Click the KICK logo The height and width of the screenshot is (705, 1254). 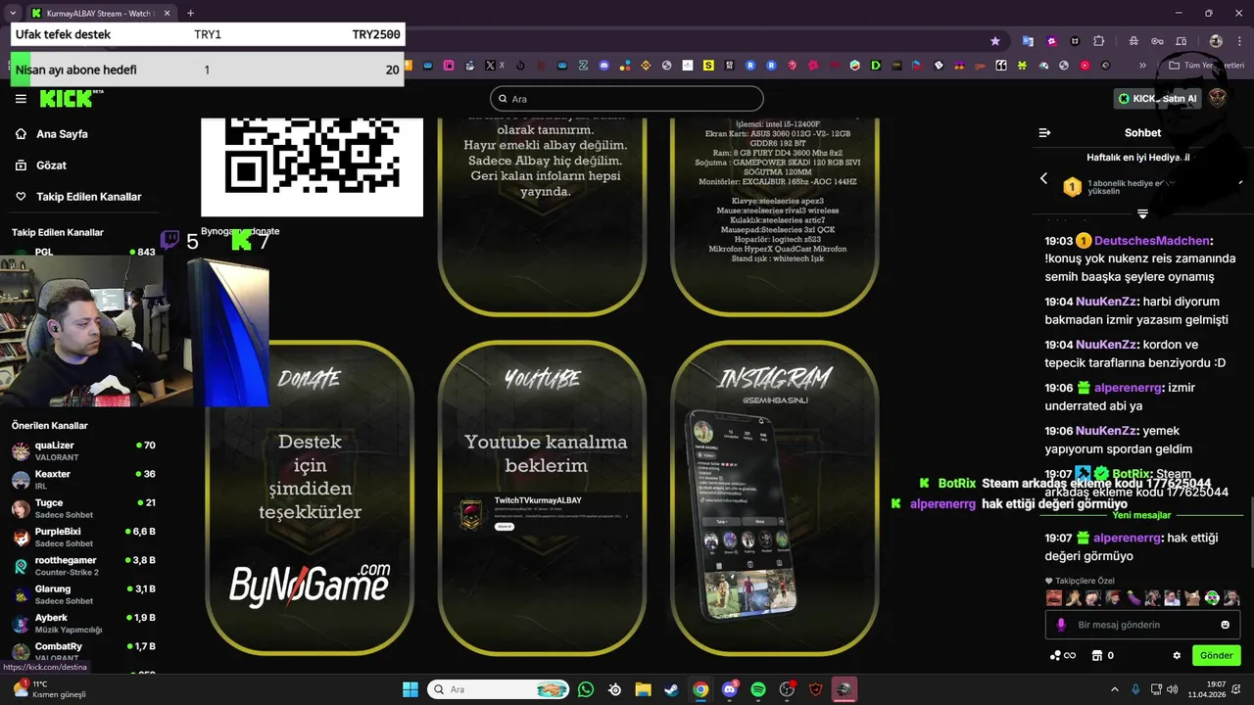[69, 98]
